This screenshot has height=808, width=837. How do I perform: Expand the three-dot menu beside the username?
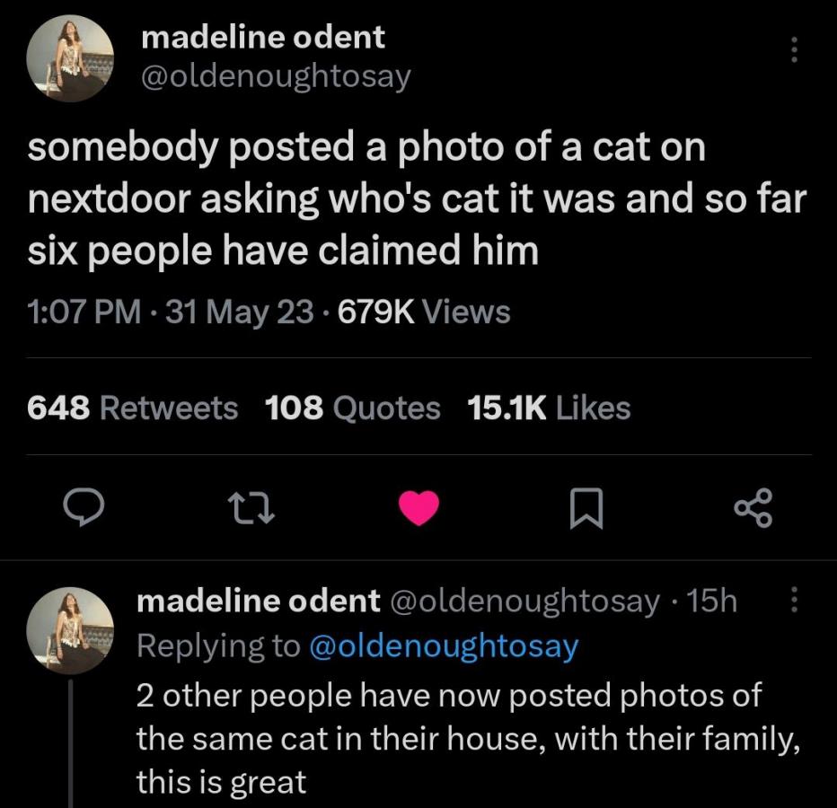793,49
